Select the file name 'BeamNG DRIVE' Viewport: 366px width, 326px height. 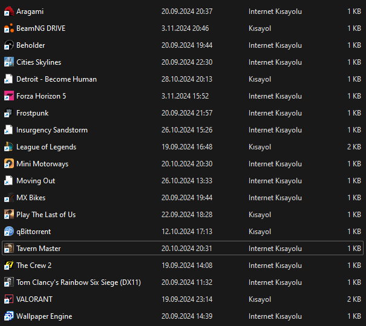(x=41, y=28)
